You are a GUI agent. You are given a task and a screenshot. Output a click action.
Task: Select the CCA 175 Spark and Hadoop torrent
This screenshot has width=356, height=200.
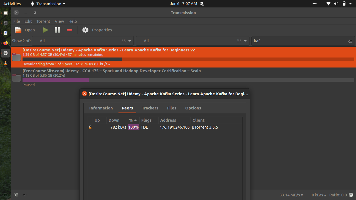click(112, 71)
